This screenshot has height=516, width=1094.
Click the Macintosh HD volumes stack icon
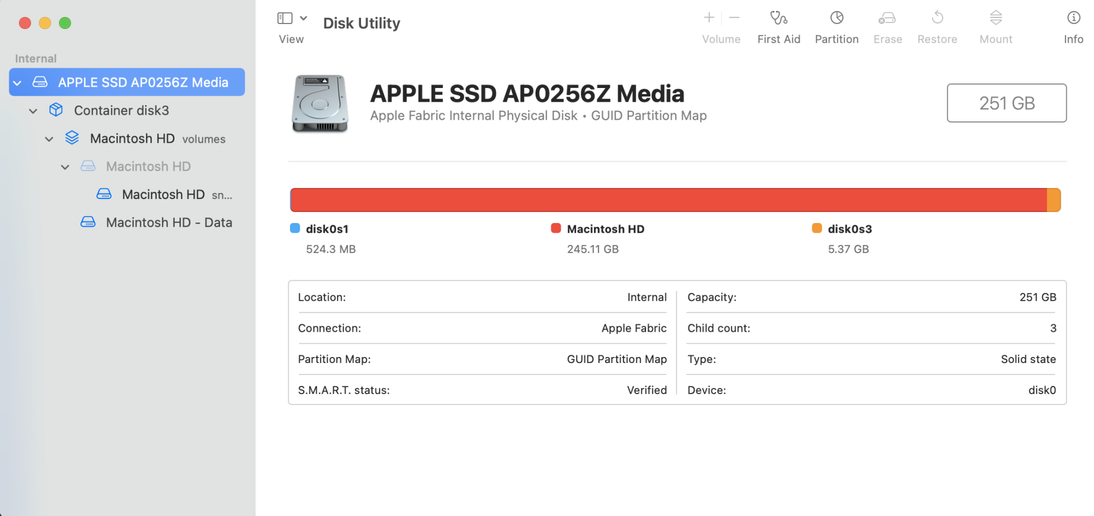[x=72, y=138]
